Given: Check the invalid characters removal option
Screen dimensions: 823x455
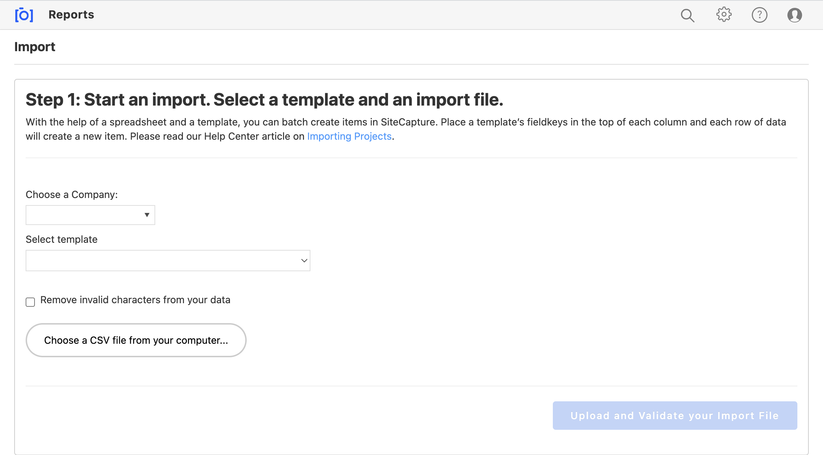Looking at the screenshot, I should pyautogui.click(x=31, y=301).
